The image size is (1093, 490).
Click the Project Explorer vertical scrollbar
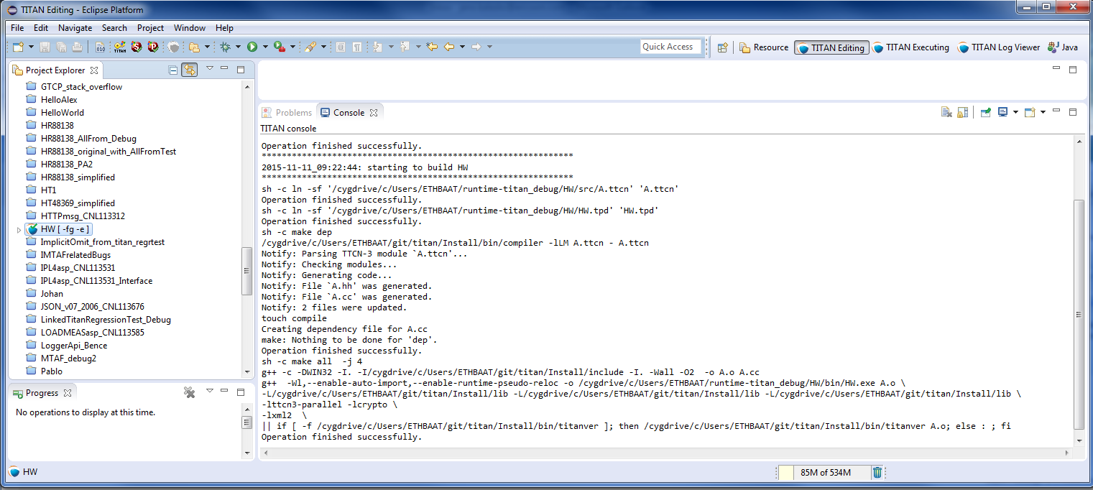246,270
